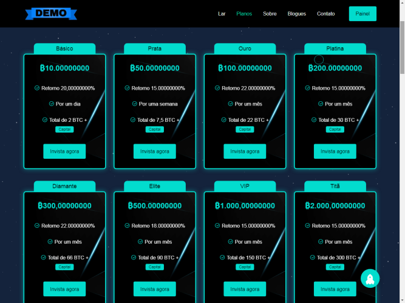
Task: Click check icon beside 'Total de 30 BTC'
Action: point(315,120)
